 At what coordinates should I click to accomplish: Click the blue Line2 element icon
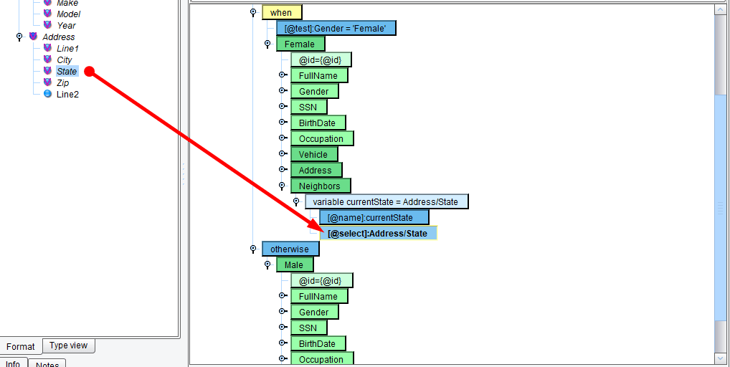tap(47, 93)
